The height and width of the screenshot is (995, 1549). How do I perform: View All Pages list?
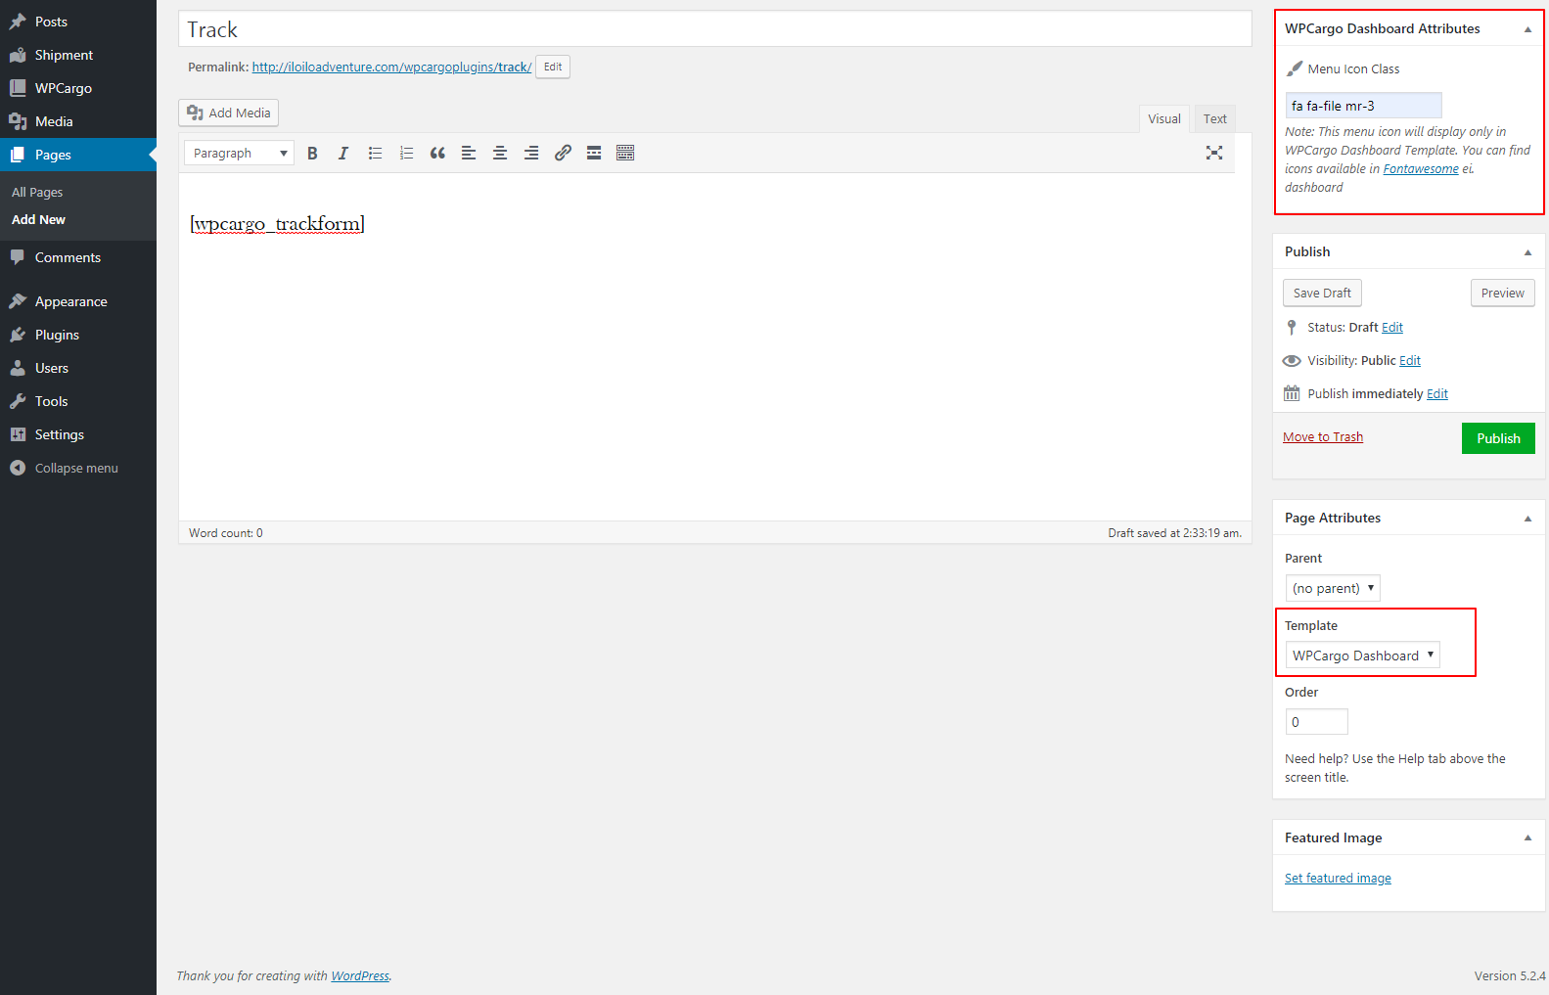point(37,193)
